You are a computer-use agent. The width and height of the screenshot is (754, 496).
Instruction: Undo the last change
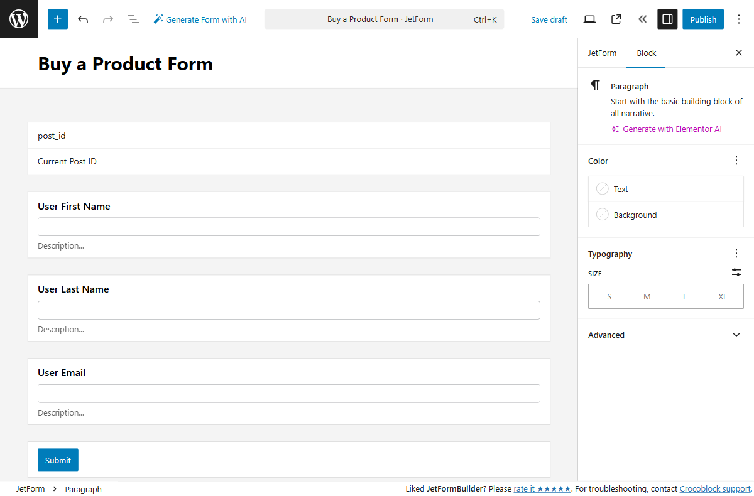[x=83, y=19]
